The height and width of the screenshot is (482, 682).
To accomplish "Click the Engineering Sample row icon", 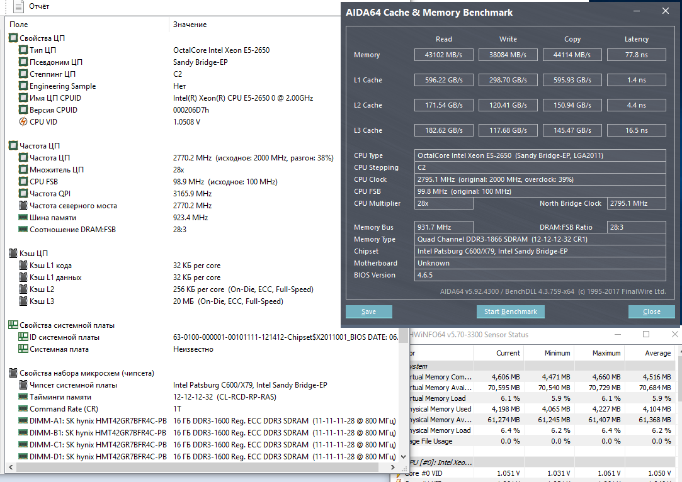I will pos(23,86).
